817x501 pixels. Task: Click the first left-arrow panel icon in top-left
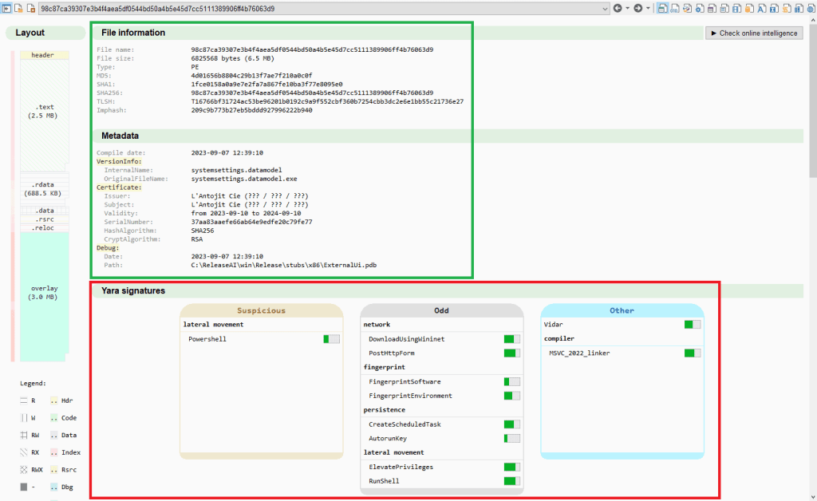point(6,9)
